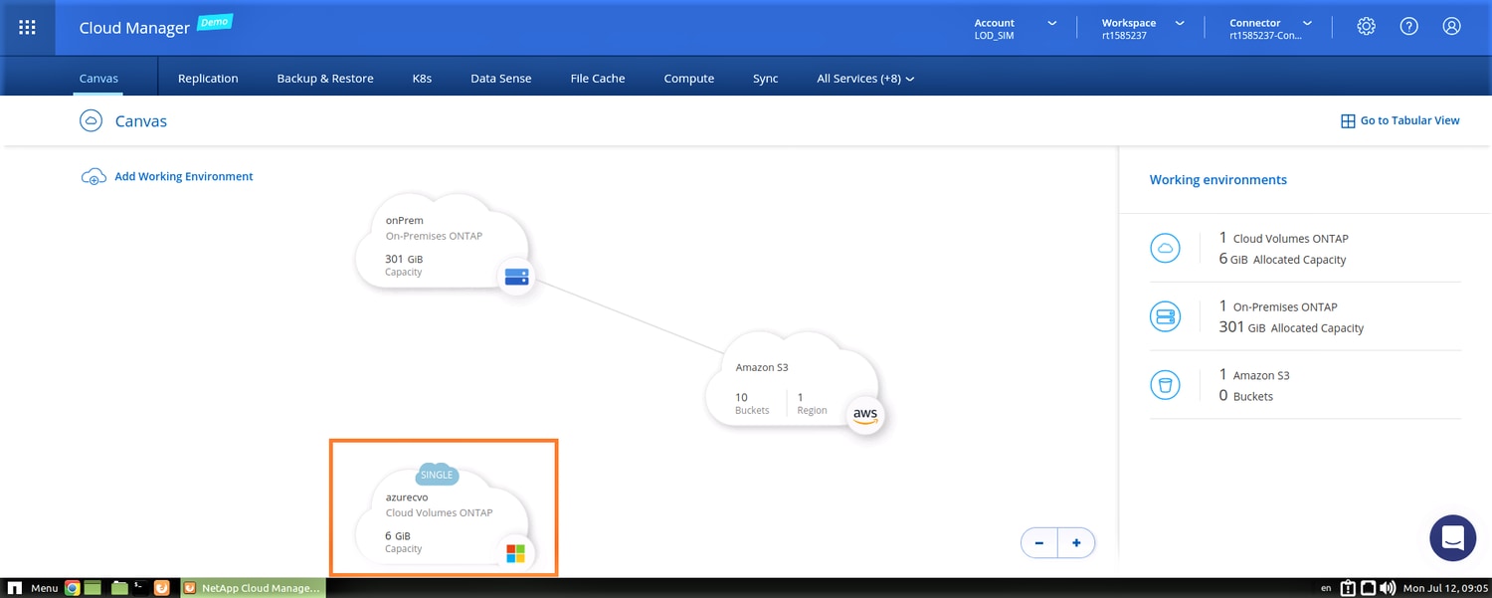Open the chat support bubble
This screenshot has height=598, width=1492.
1452,538
